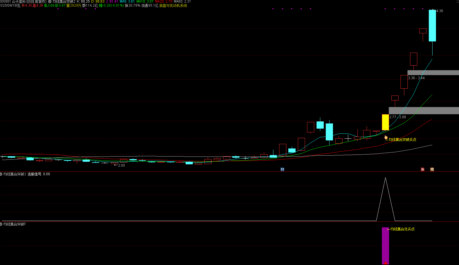The height and width of the screenshot is (265, 459).
Task: Click the purple signal bar
Action: 385,246
